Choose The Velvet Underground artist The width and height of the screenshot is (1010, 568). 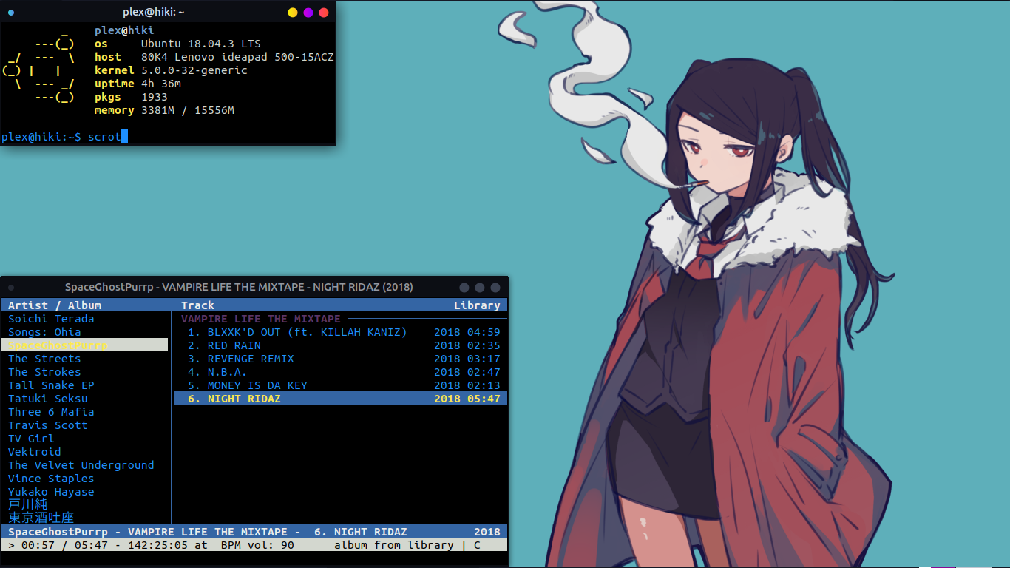pyautogui.click(x=81, y=465)
